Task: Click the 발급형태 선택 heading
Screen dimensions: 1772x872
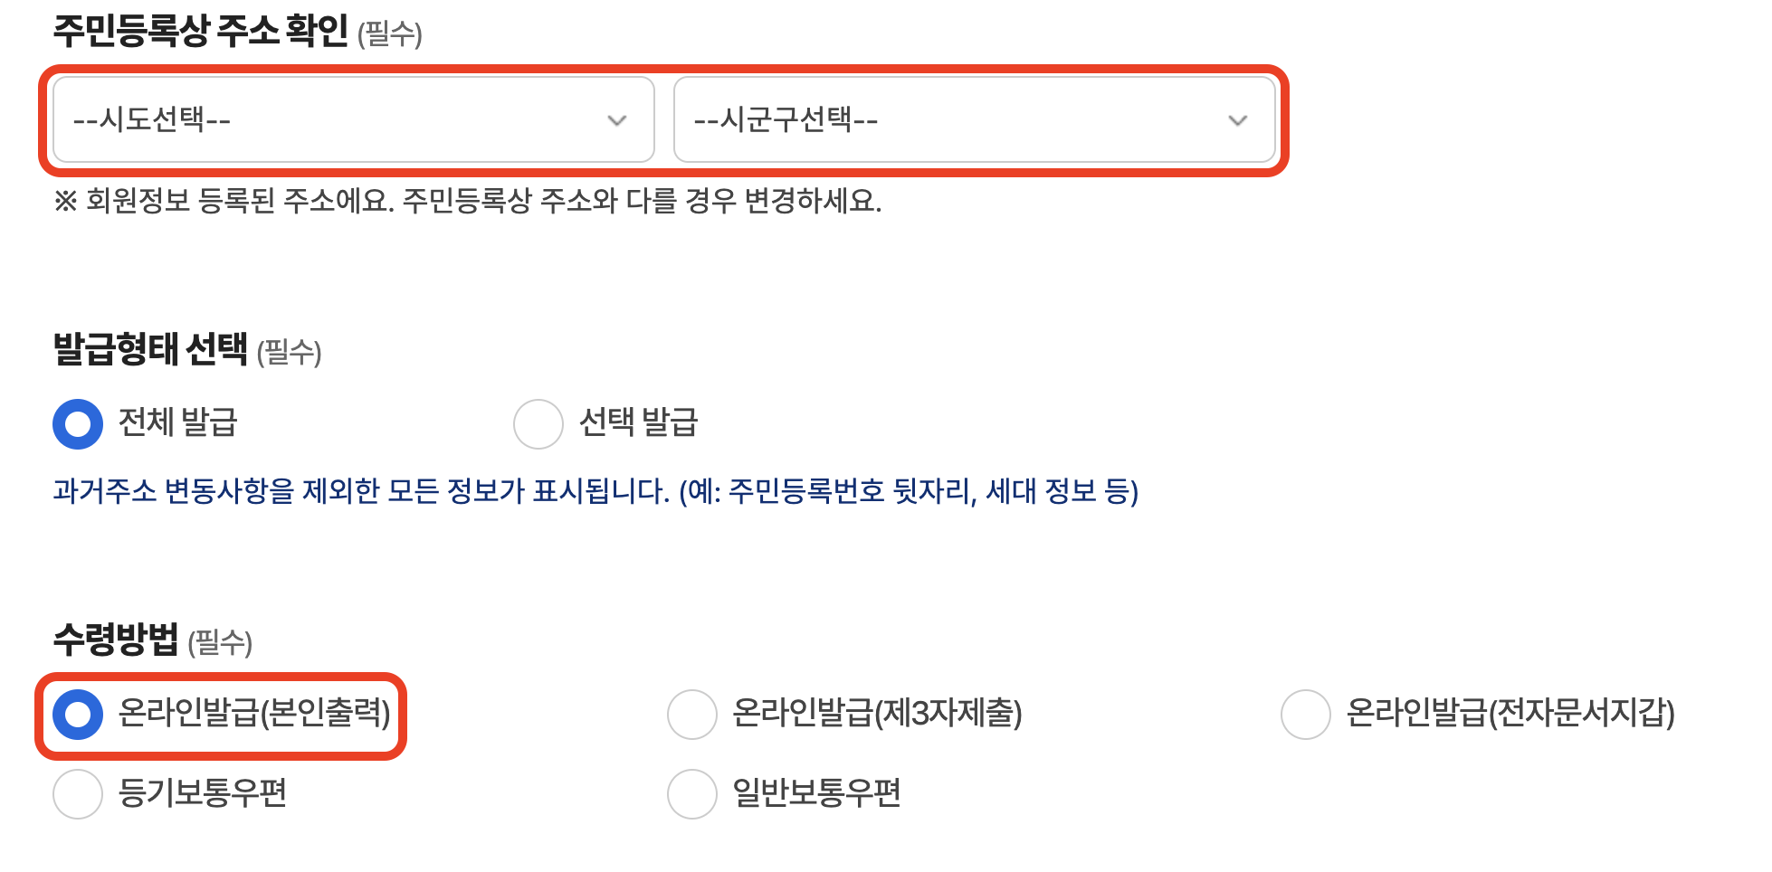Action: pyautogui.click(x=152, y=354)
